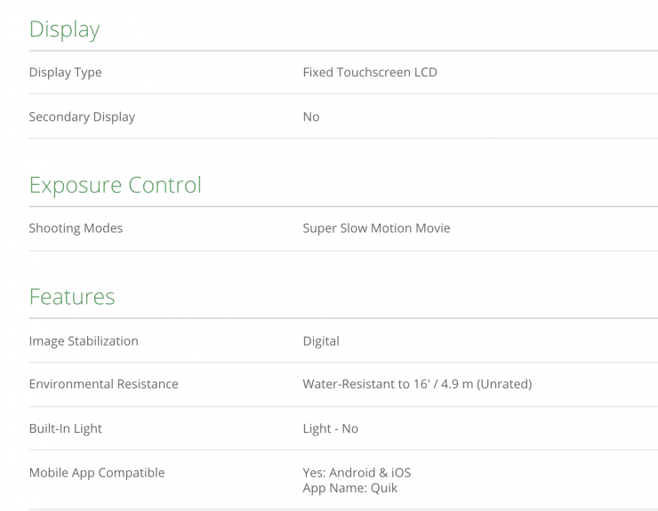Select the Super Slow Motion Movie value
Viewport: 658px width, 511px height.
pyautogui.click(x=376, y=228)
